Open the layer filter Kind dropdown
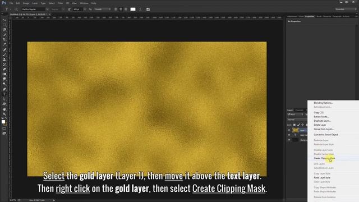The image size is (359, 202). (x=296, y=114)
